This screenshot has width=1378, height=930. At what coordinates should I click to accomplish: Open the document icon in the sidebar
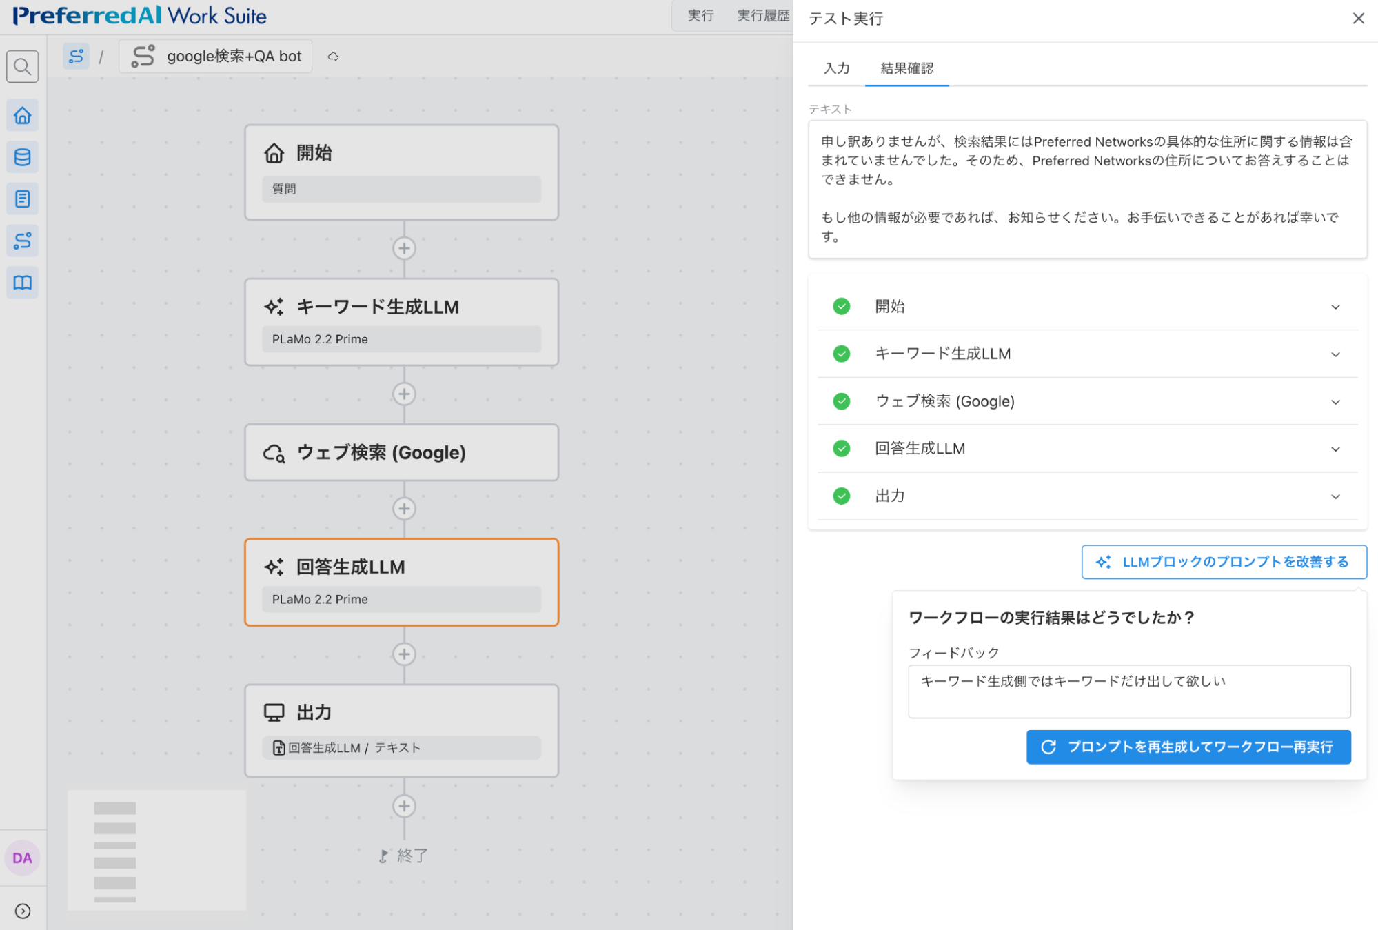point(22,199)
